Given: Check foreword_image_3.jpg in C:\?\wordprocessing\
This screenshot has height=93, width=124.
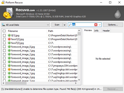Looking at the screenshot, I should [4, 58].
